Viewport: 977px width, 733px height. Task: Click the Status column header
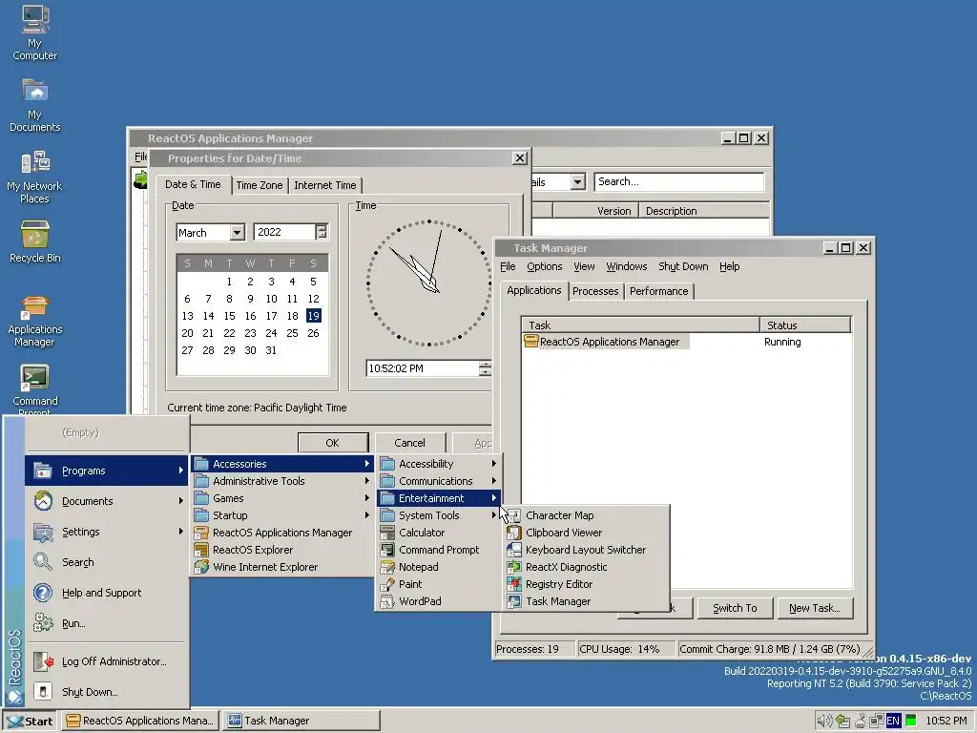pyautogui.click(x=805, y=325)
